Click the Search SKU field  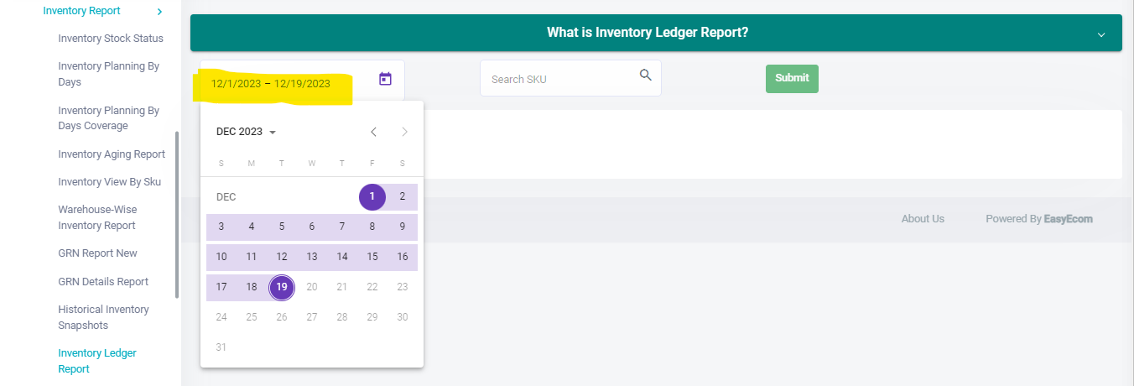click(570, 78)
